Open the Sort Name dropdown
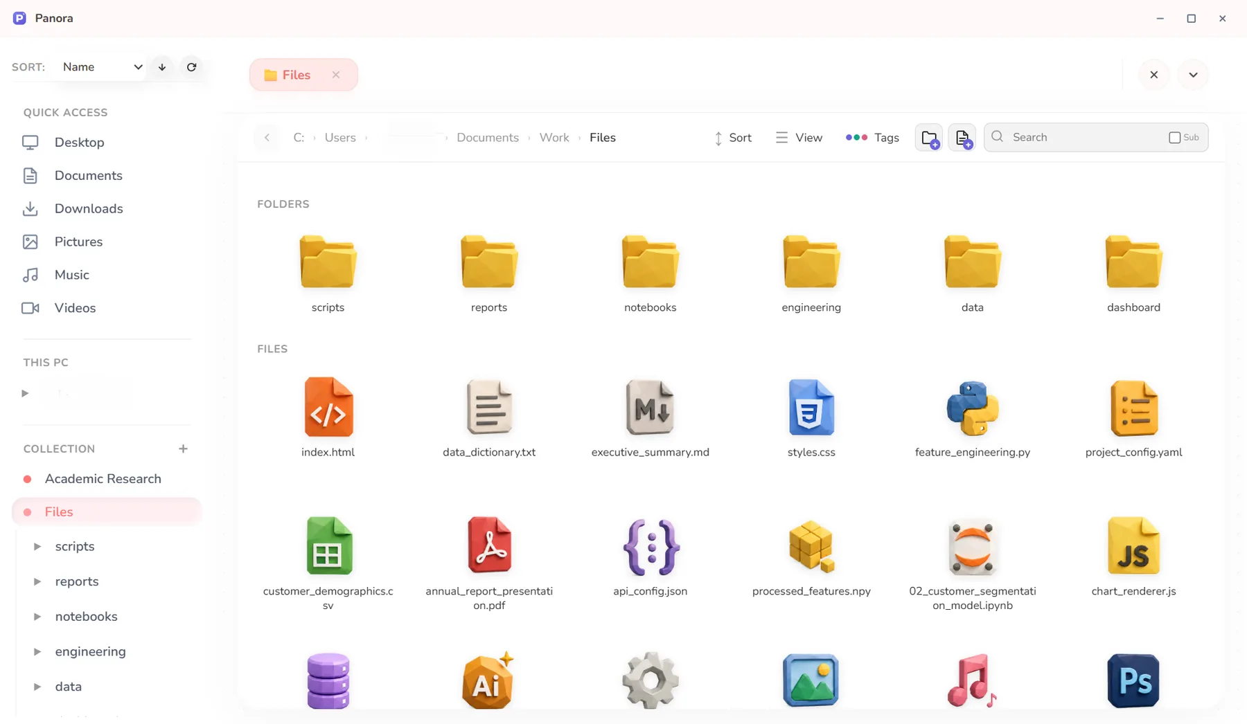 102,67
